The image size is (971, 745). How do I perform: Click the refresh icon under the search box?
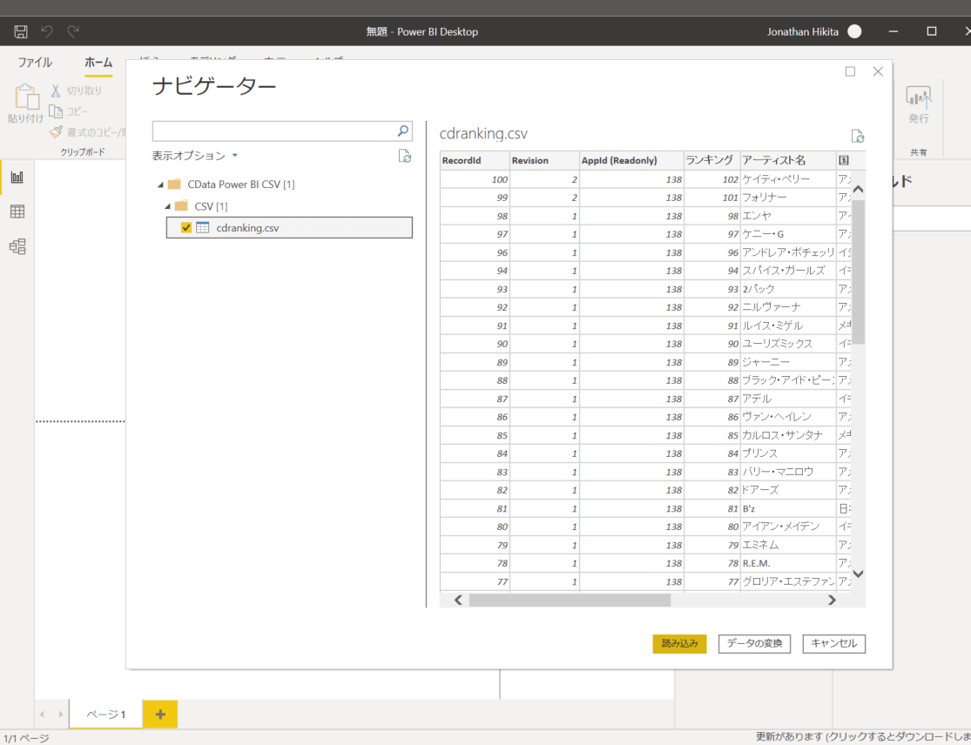[404, 156]
